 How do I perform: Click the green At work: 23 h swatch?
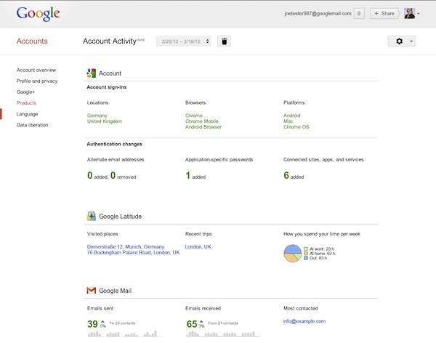[x=306, y=249]
